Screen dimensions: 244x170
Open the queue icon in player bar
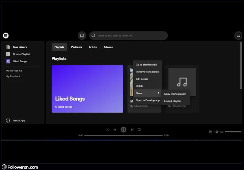tap(210, 132)
